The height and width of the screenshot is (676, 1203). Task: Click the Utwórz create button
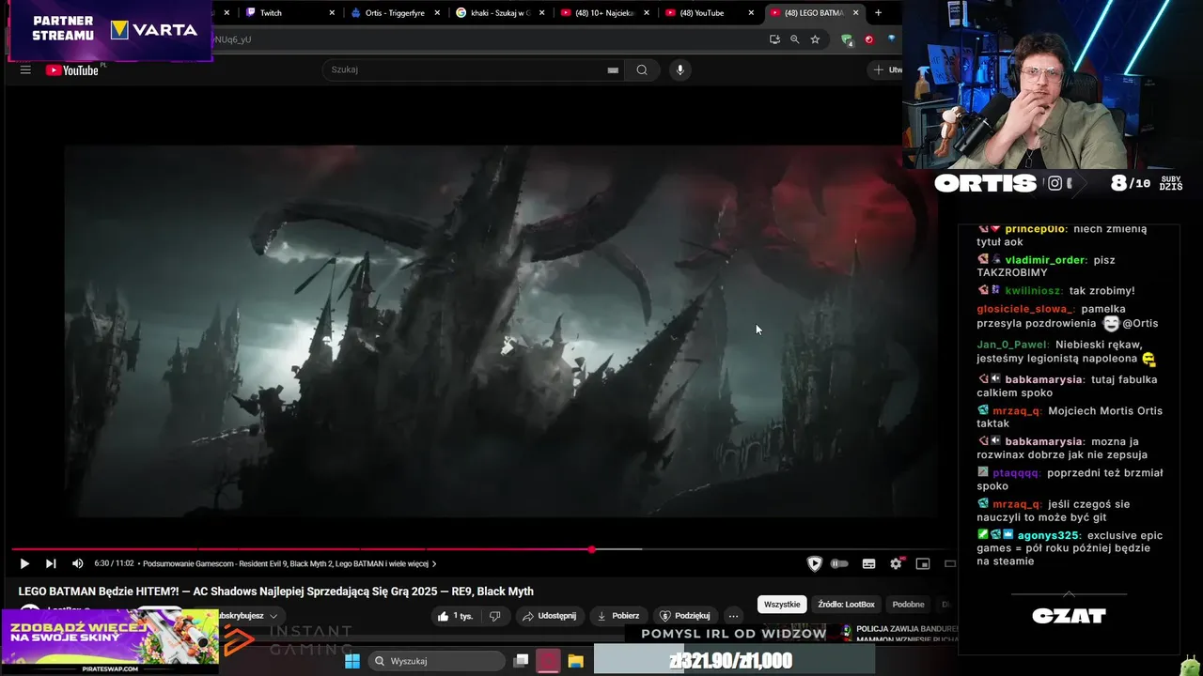pyautogui.click(x=886, y=69)
